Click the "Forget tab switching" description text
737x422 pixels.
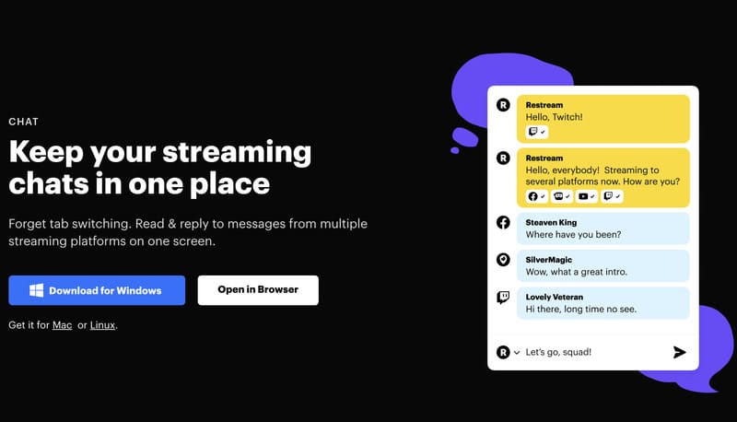(x=188, y=232)
